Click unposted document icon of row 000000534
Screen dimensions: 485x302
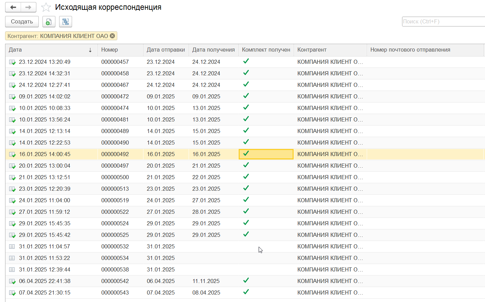pyautogui.click(x=12, y=258)
